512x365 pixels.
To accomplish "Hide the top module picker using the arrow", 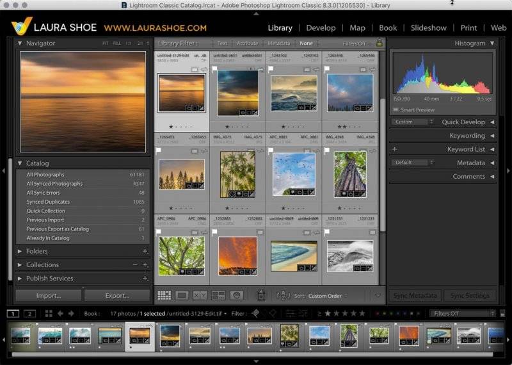I will coord(256,13).
